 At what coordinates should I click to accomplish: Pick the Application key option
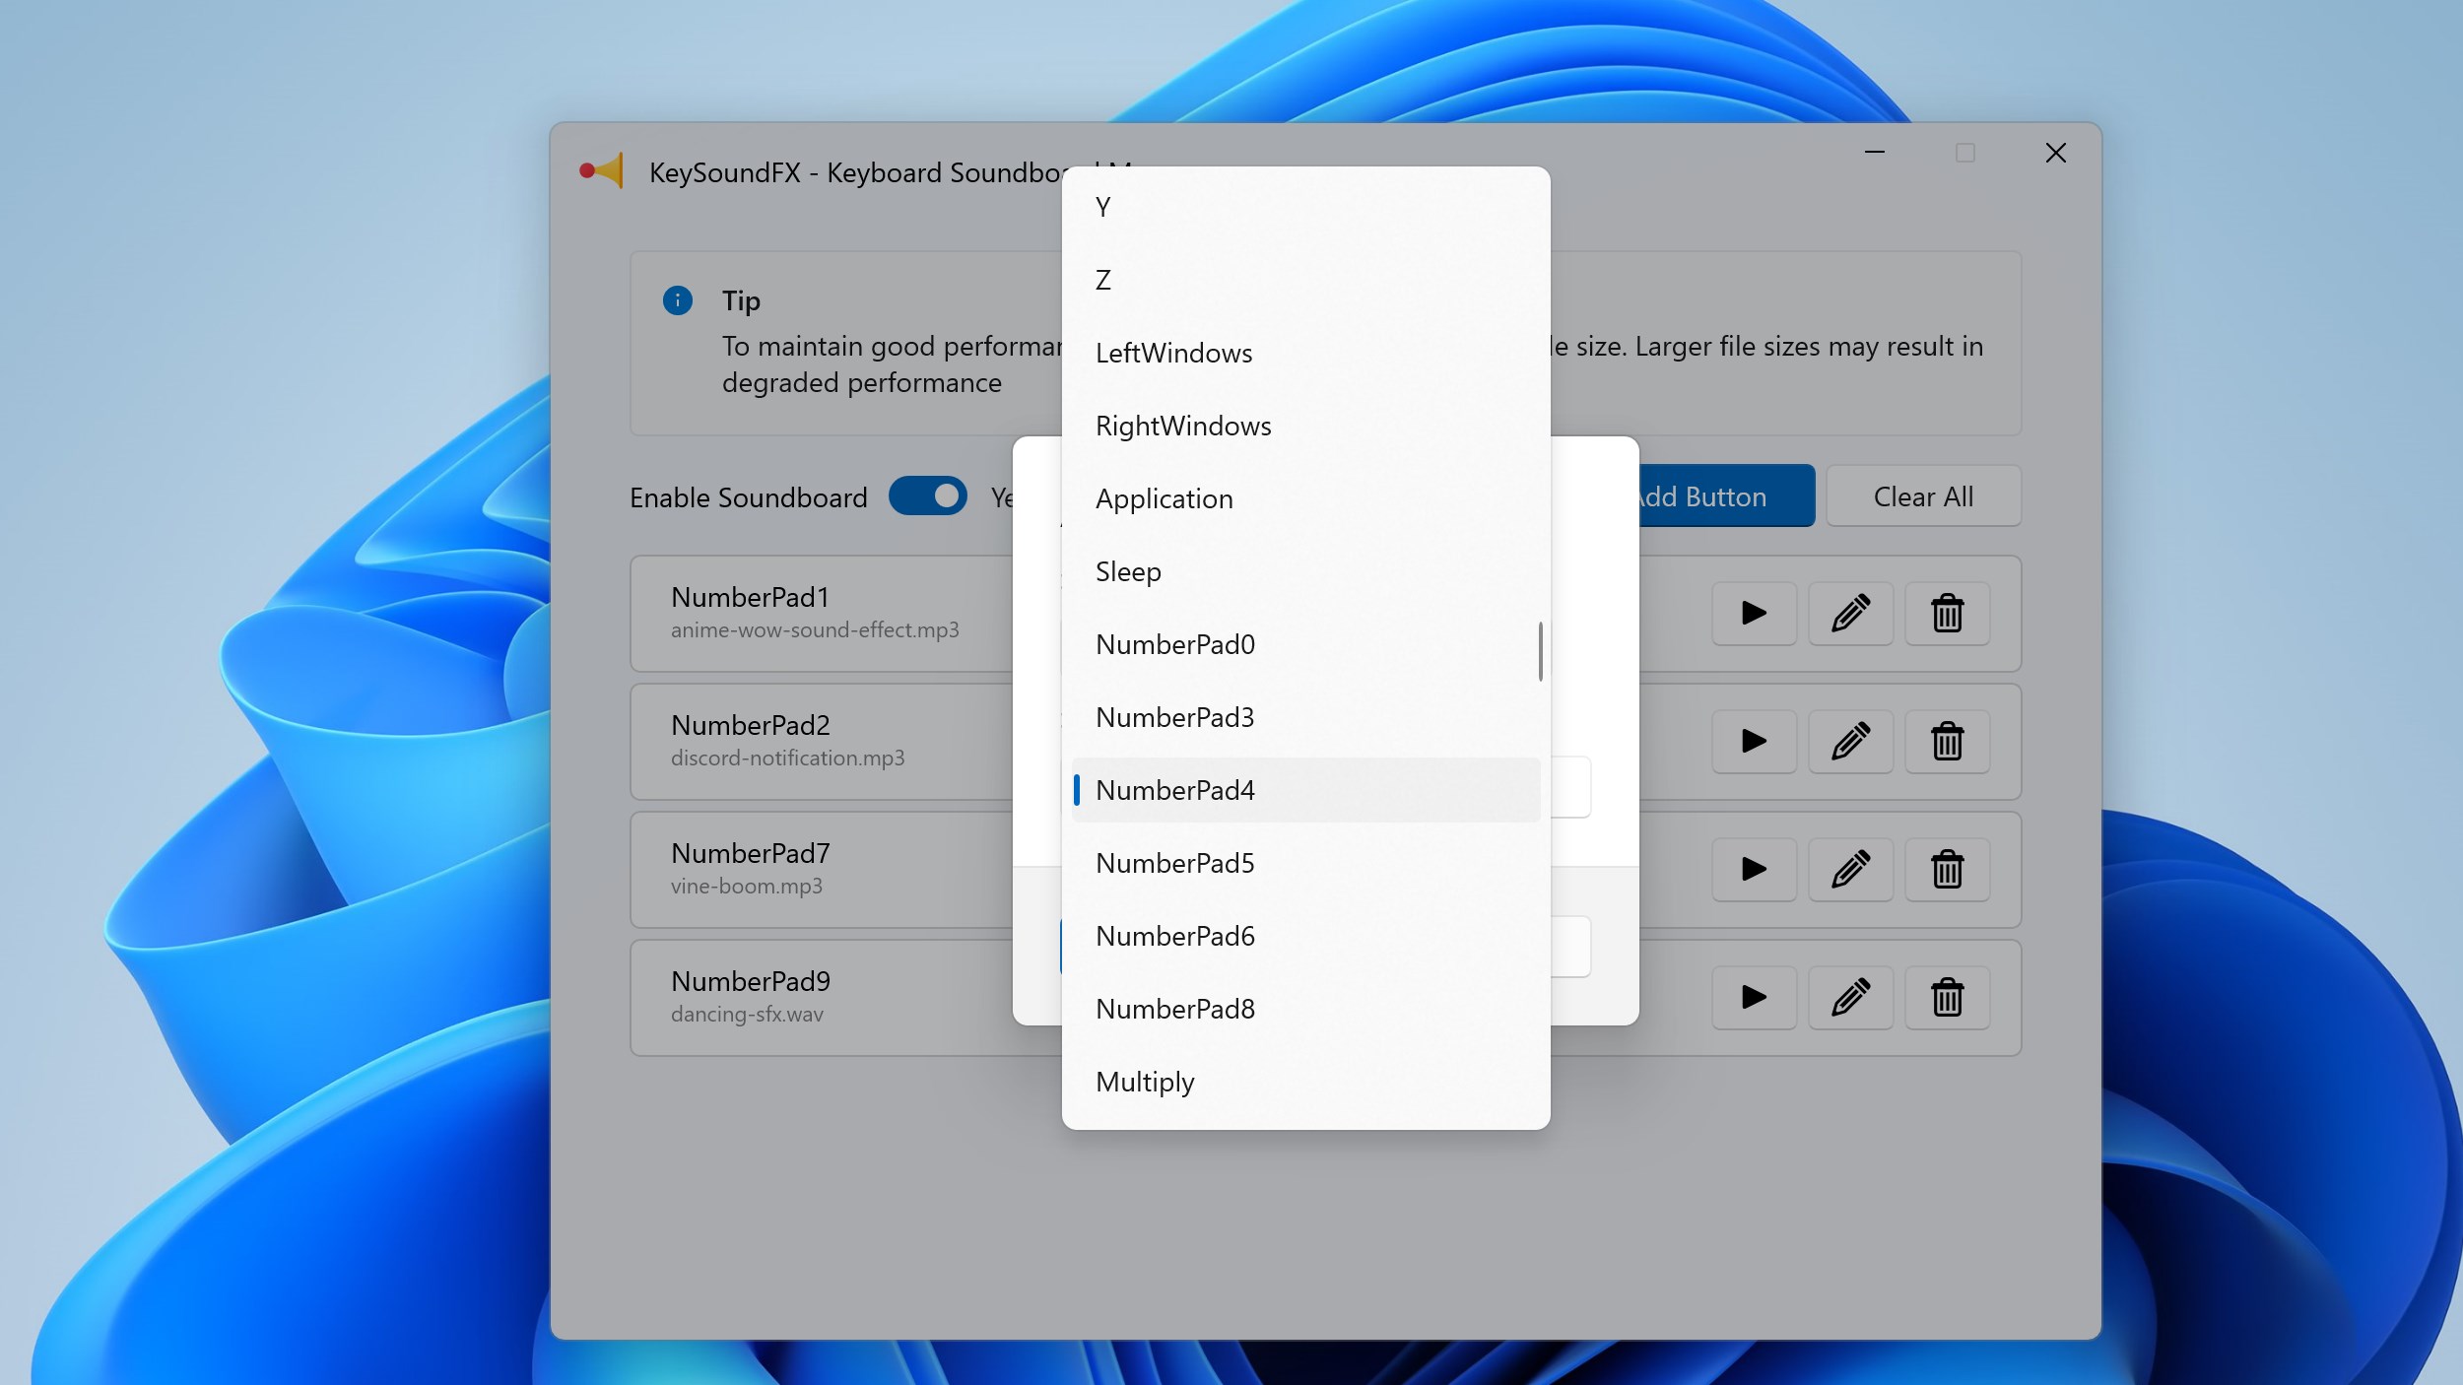point(1305,498)
